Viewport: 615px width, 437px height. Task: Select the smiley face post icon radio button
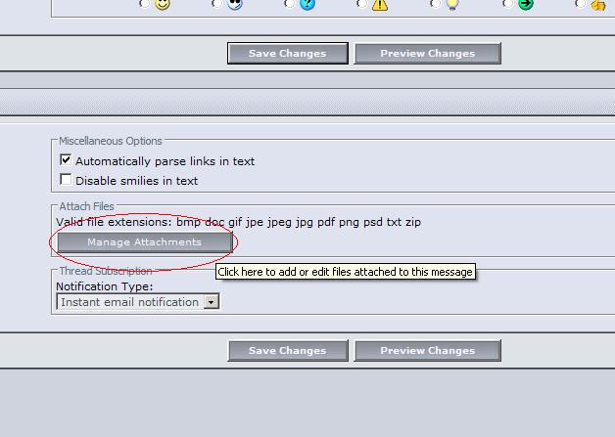(144, 4)
